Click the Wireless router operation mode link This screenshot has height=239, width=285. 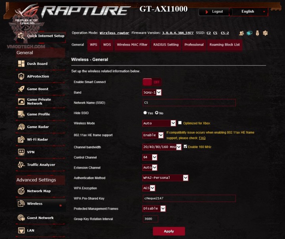click(114, 33)
